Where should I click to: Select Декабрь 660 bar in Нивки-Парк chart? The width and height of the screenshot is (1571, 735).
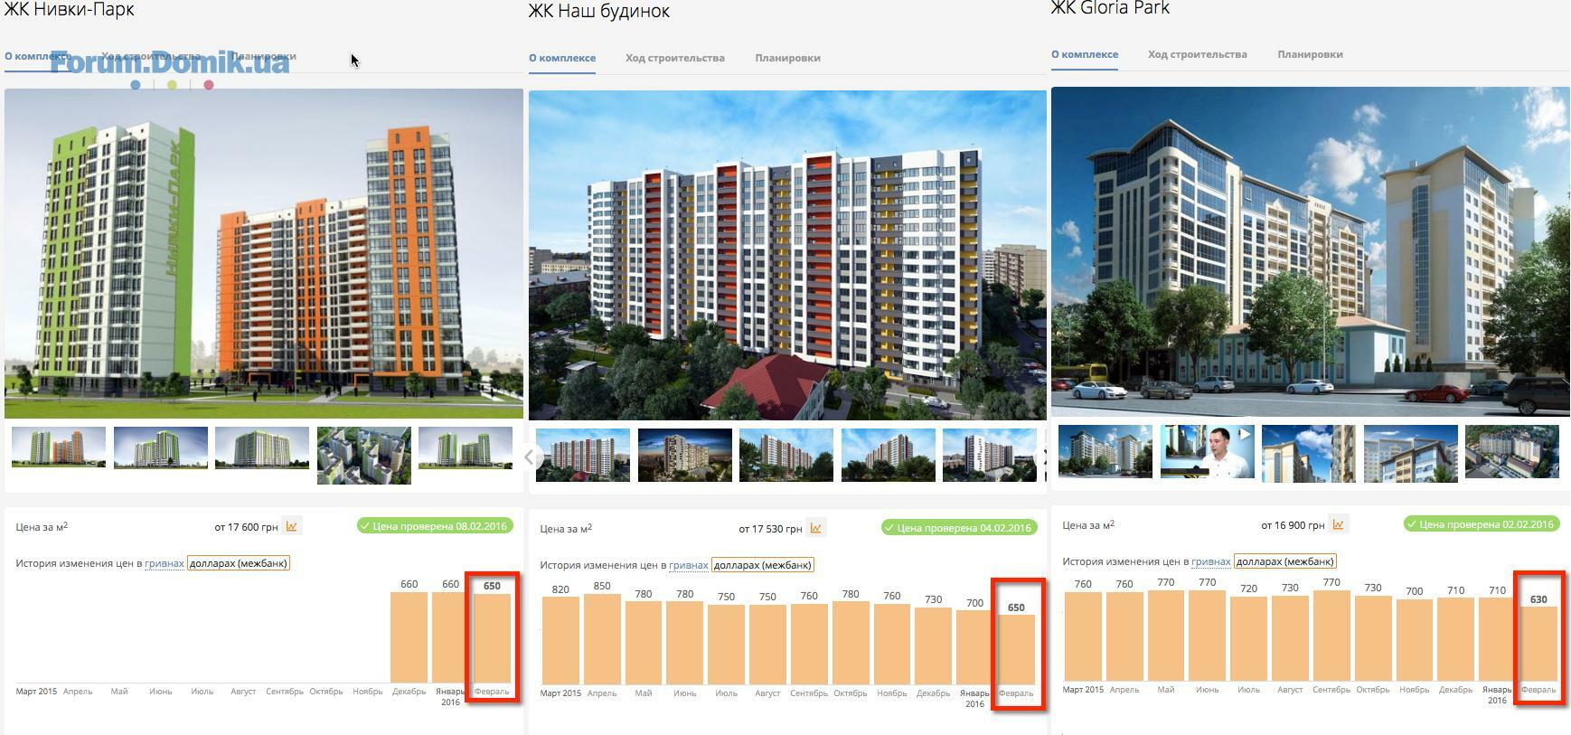coord(409,637)
